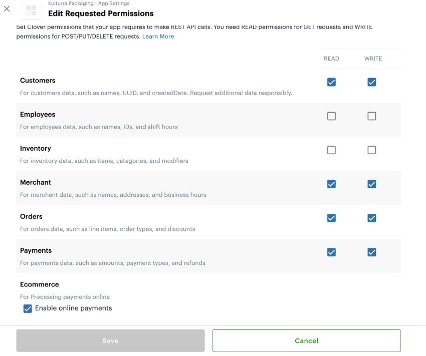Uncheck Customers READ permission
426x356 pixels.
tap(331, 82)
